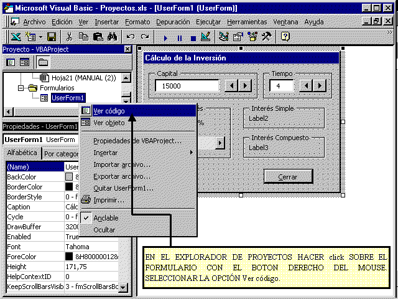Open the Ejecutar menu
The width and height of the screenshot is (398, 299).
(208, 22)
